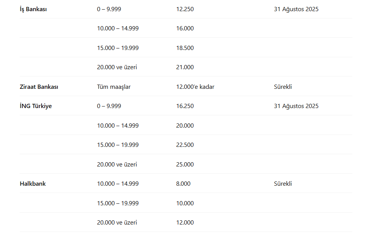372x233 pixels.
Task: Select the Ziraat Bankası row label
Action: point(39,87)
